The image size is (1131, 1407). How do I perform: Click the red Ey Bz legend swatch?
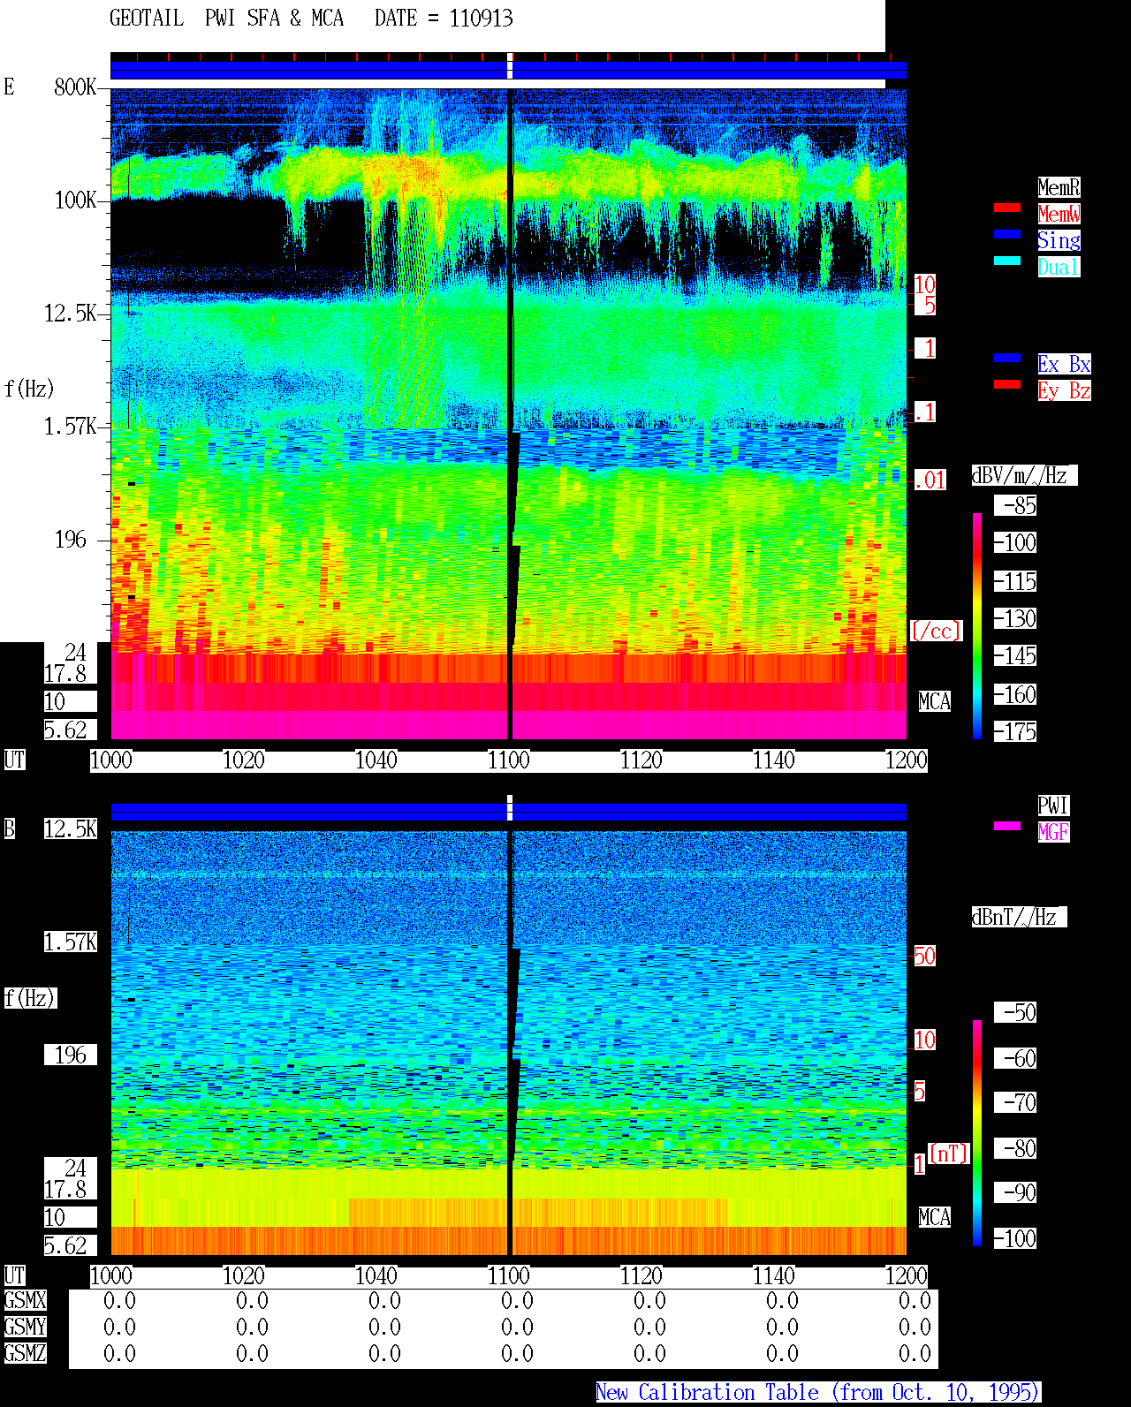(1007, 384)
